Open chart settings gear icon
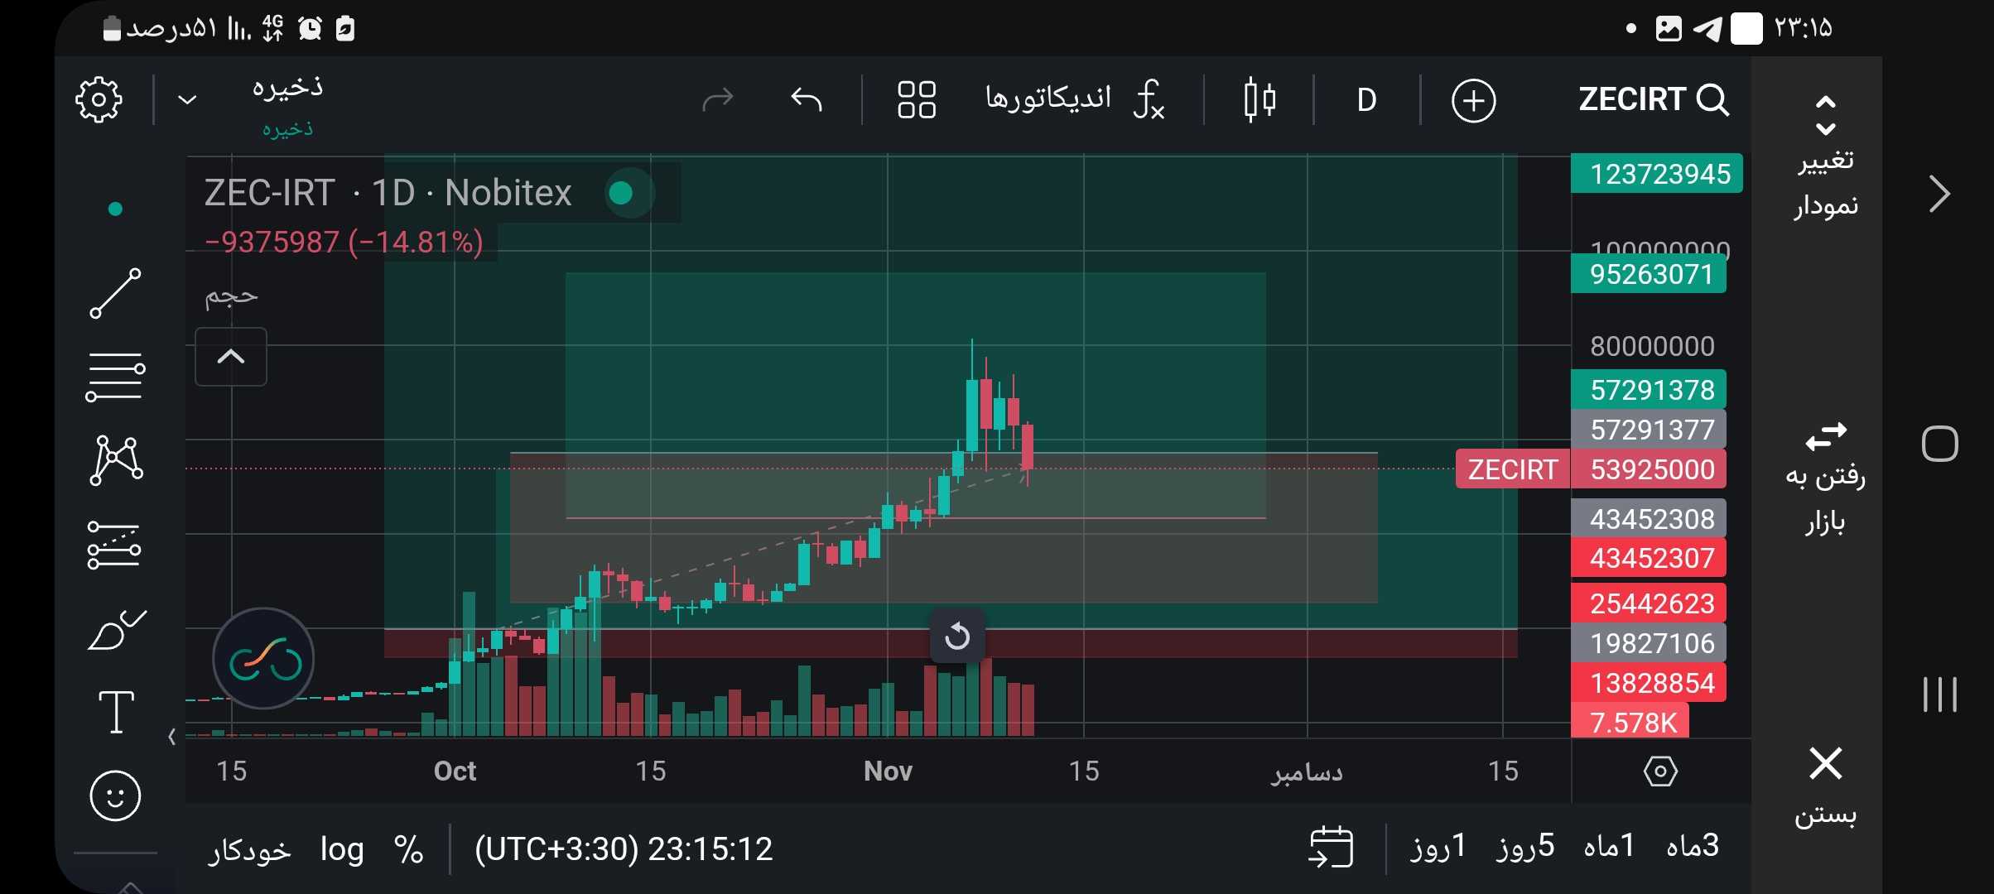 pyautogui.click(x=99, y=100)
